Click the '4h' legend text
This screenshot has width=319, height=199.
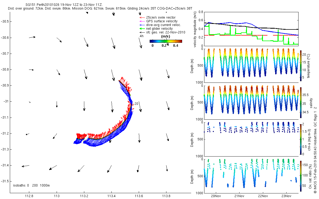tap(141, 36)
